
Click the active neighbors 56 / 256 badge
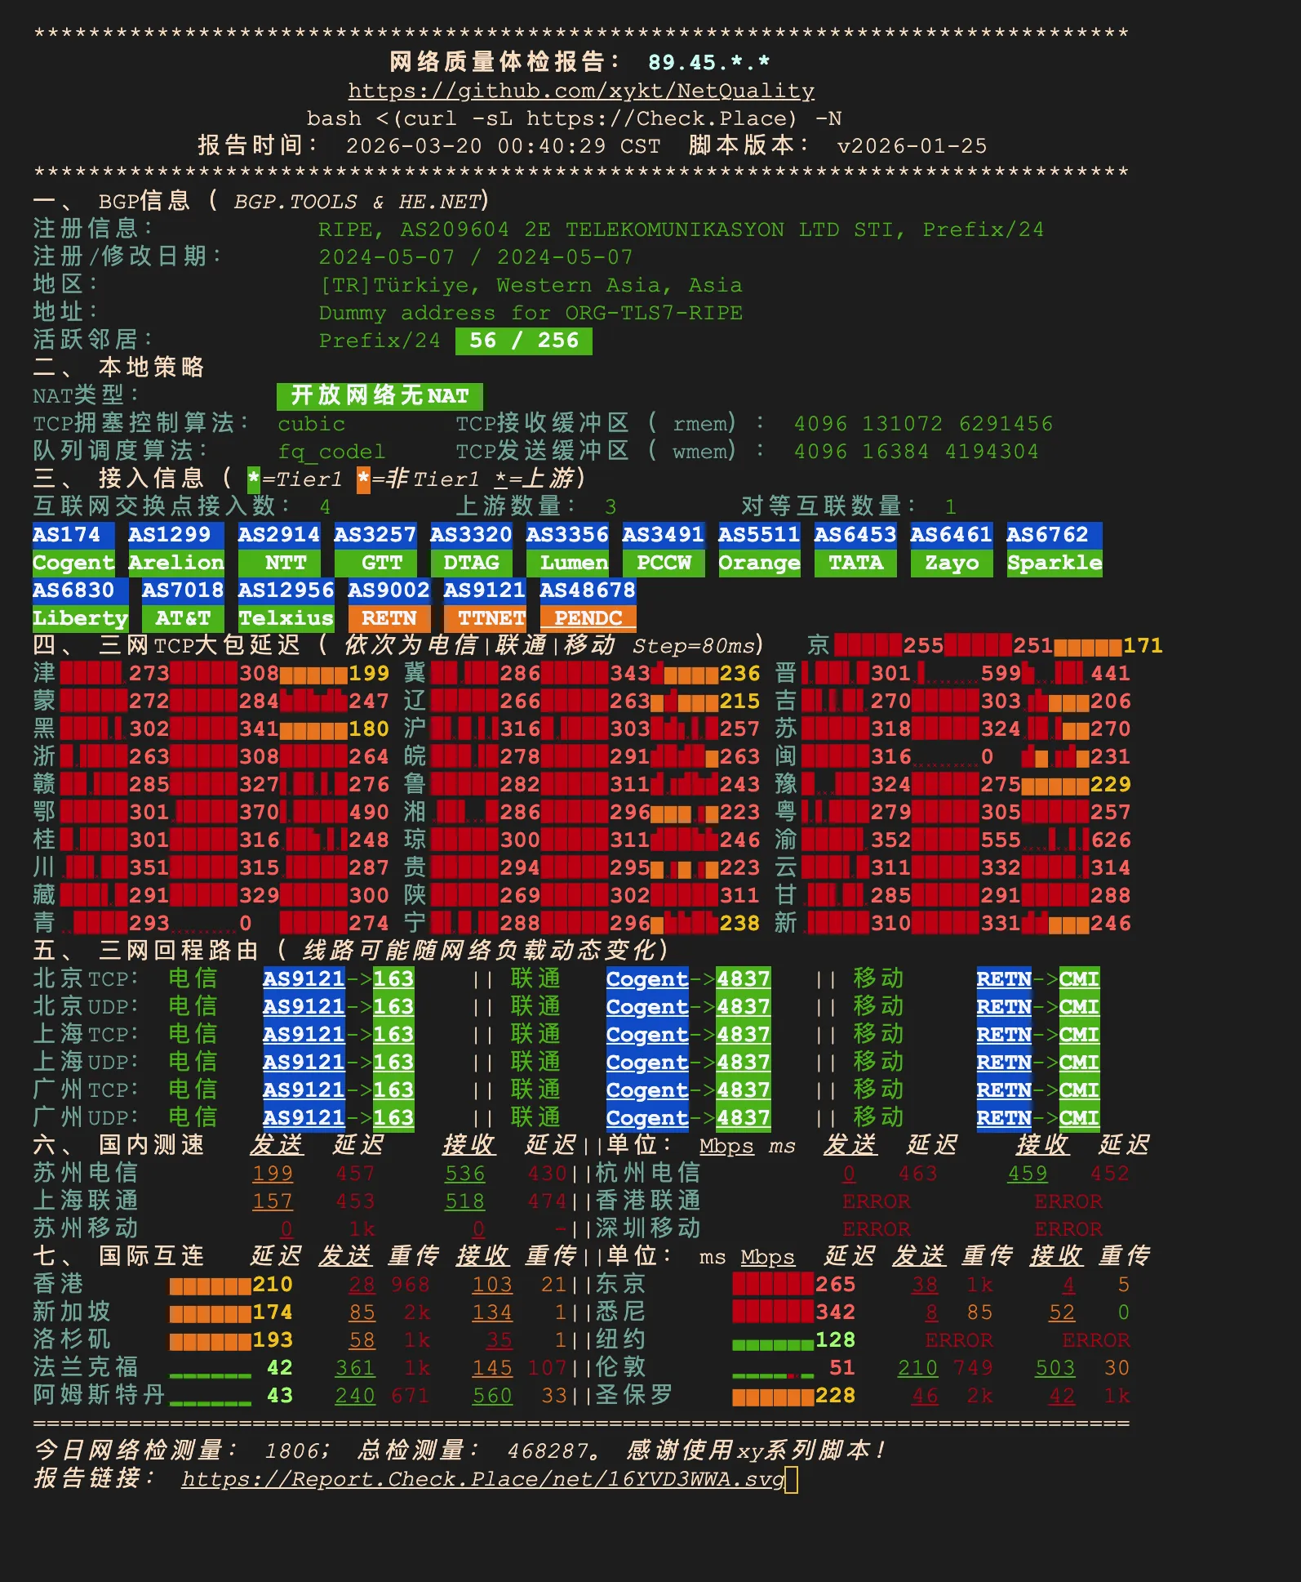pos(523,341)
